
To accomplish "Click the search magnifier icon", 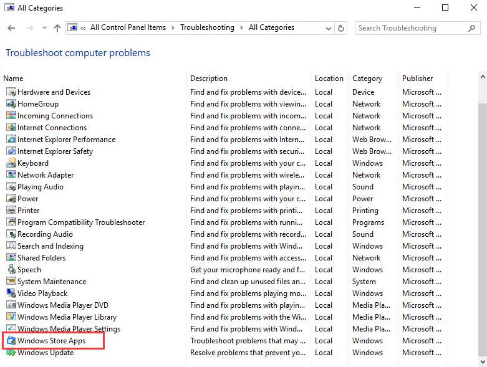I will click(471, 28).
